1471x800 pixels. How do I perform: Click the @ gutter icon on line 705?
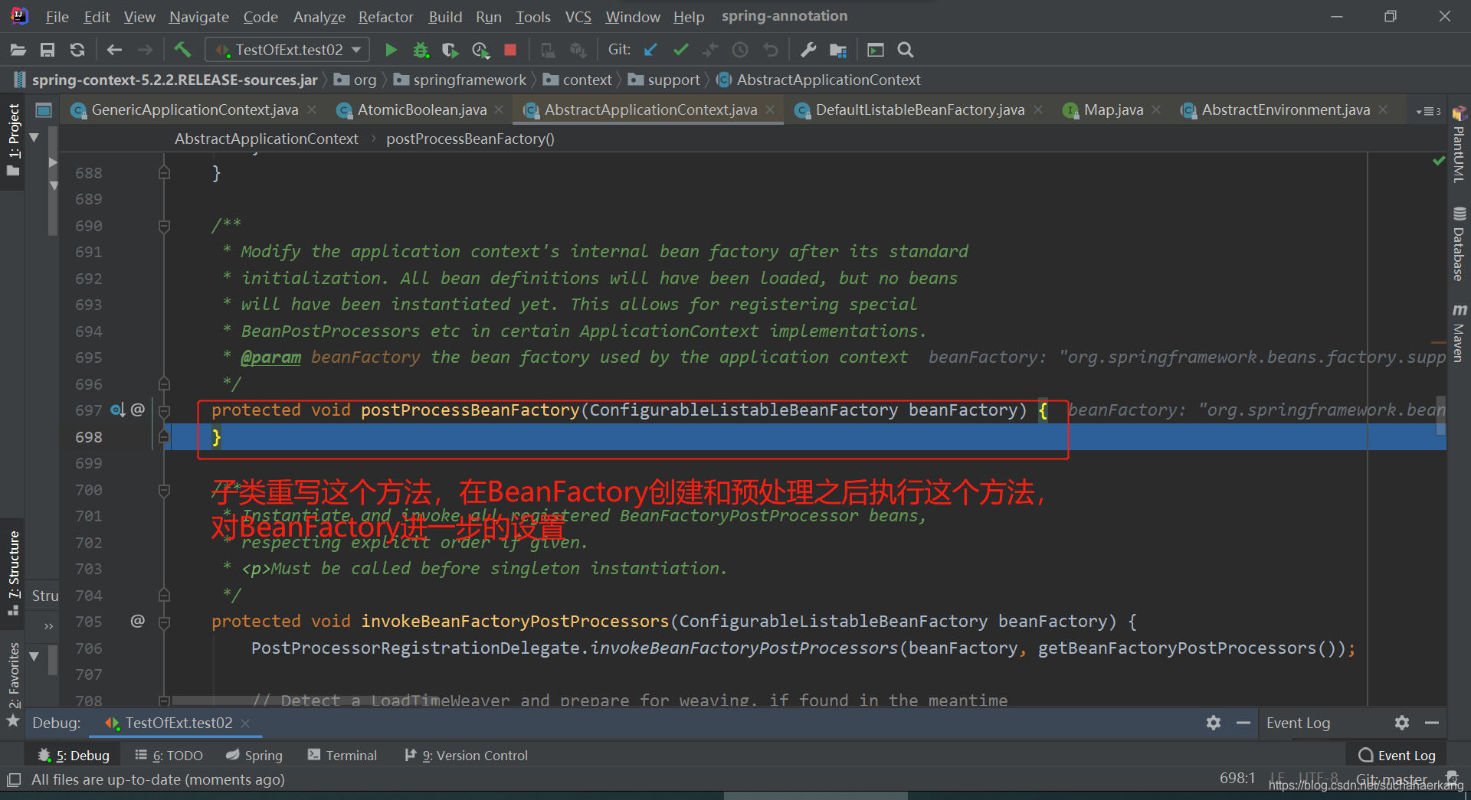[138, 621]
